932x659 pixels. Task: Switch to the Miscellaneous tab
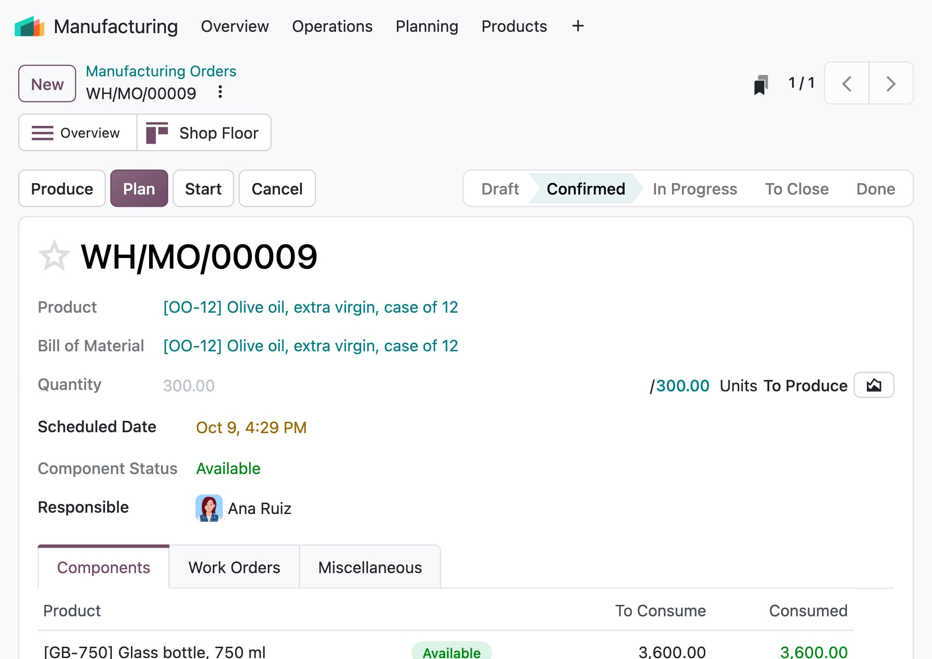pos(370,567)
